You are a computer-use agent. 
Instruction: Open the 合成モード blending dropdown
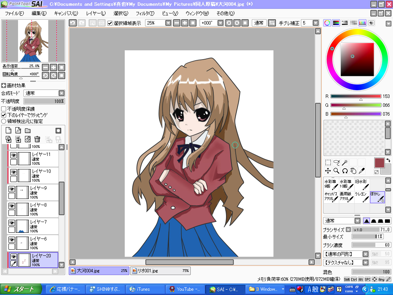62,93
